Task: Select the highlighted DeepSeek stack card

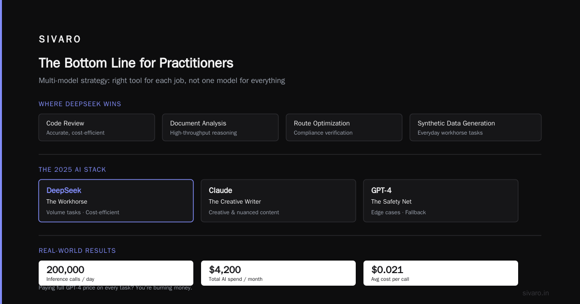Action: coord(116,201)
